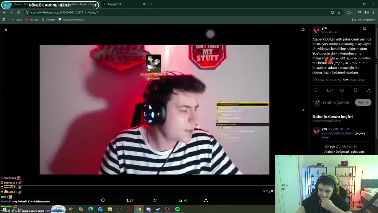The image size is (378, 213).
Task: Like the video using bottom heart icon
Action: 154,200
